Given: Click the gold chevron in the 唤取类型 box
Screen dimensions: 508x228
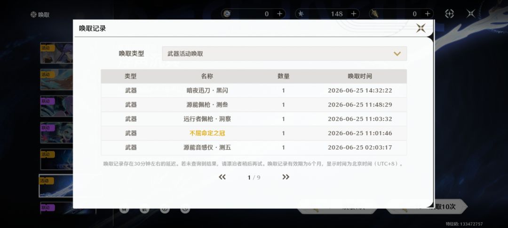Looking at the screenshot, I should click(x=397, y=53).
